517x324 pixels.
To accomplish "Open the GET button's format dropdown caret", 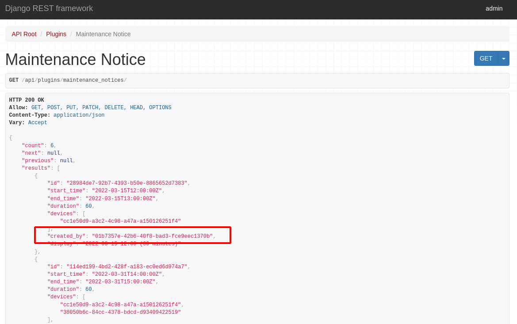I will [504, 58].
